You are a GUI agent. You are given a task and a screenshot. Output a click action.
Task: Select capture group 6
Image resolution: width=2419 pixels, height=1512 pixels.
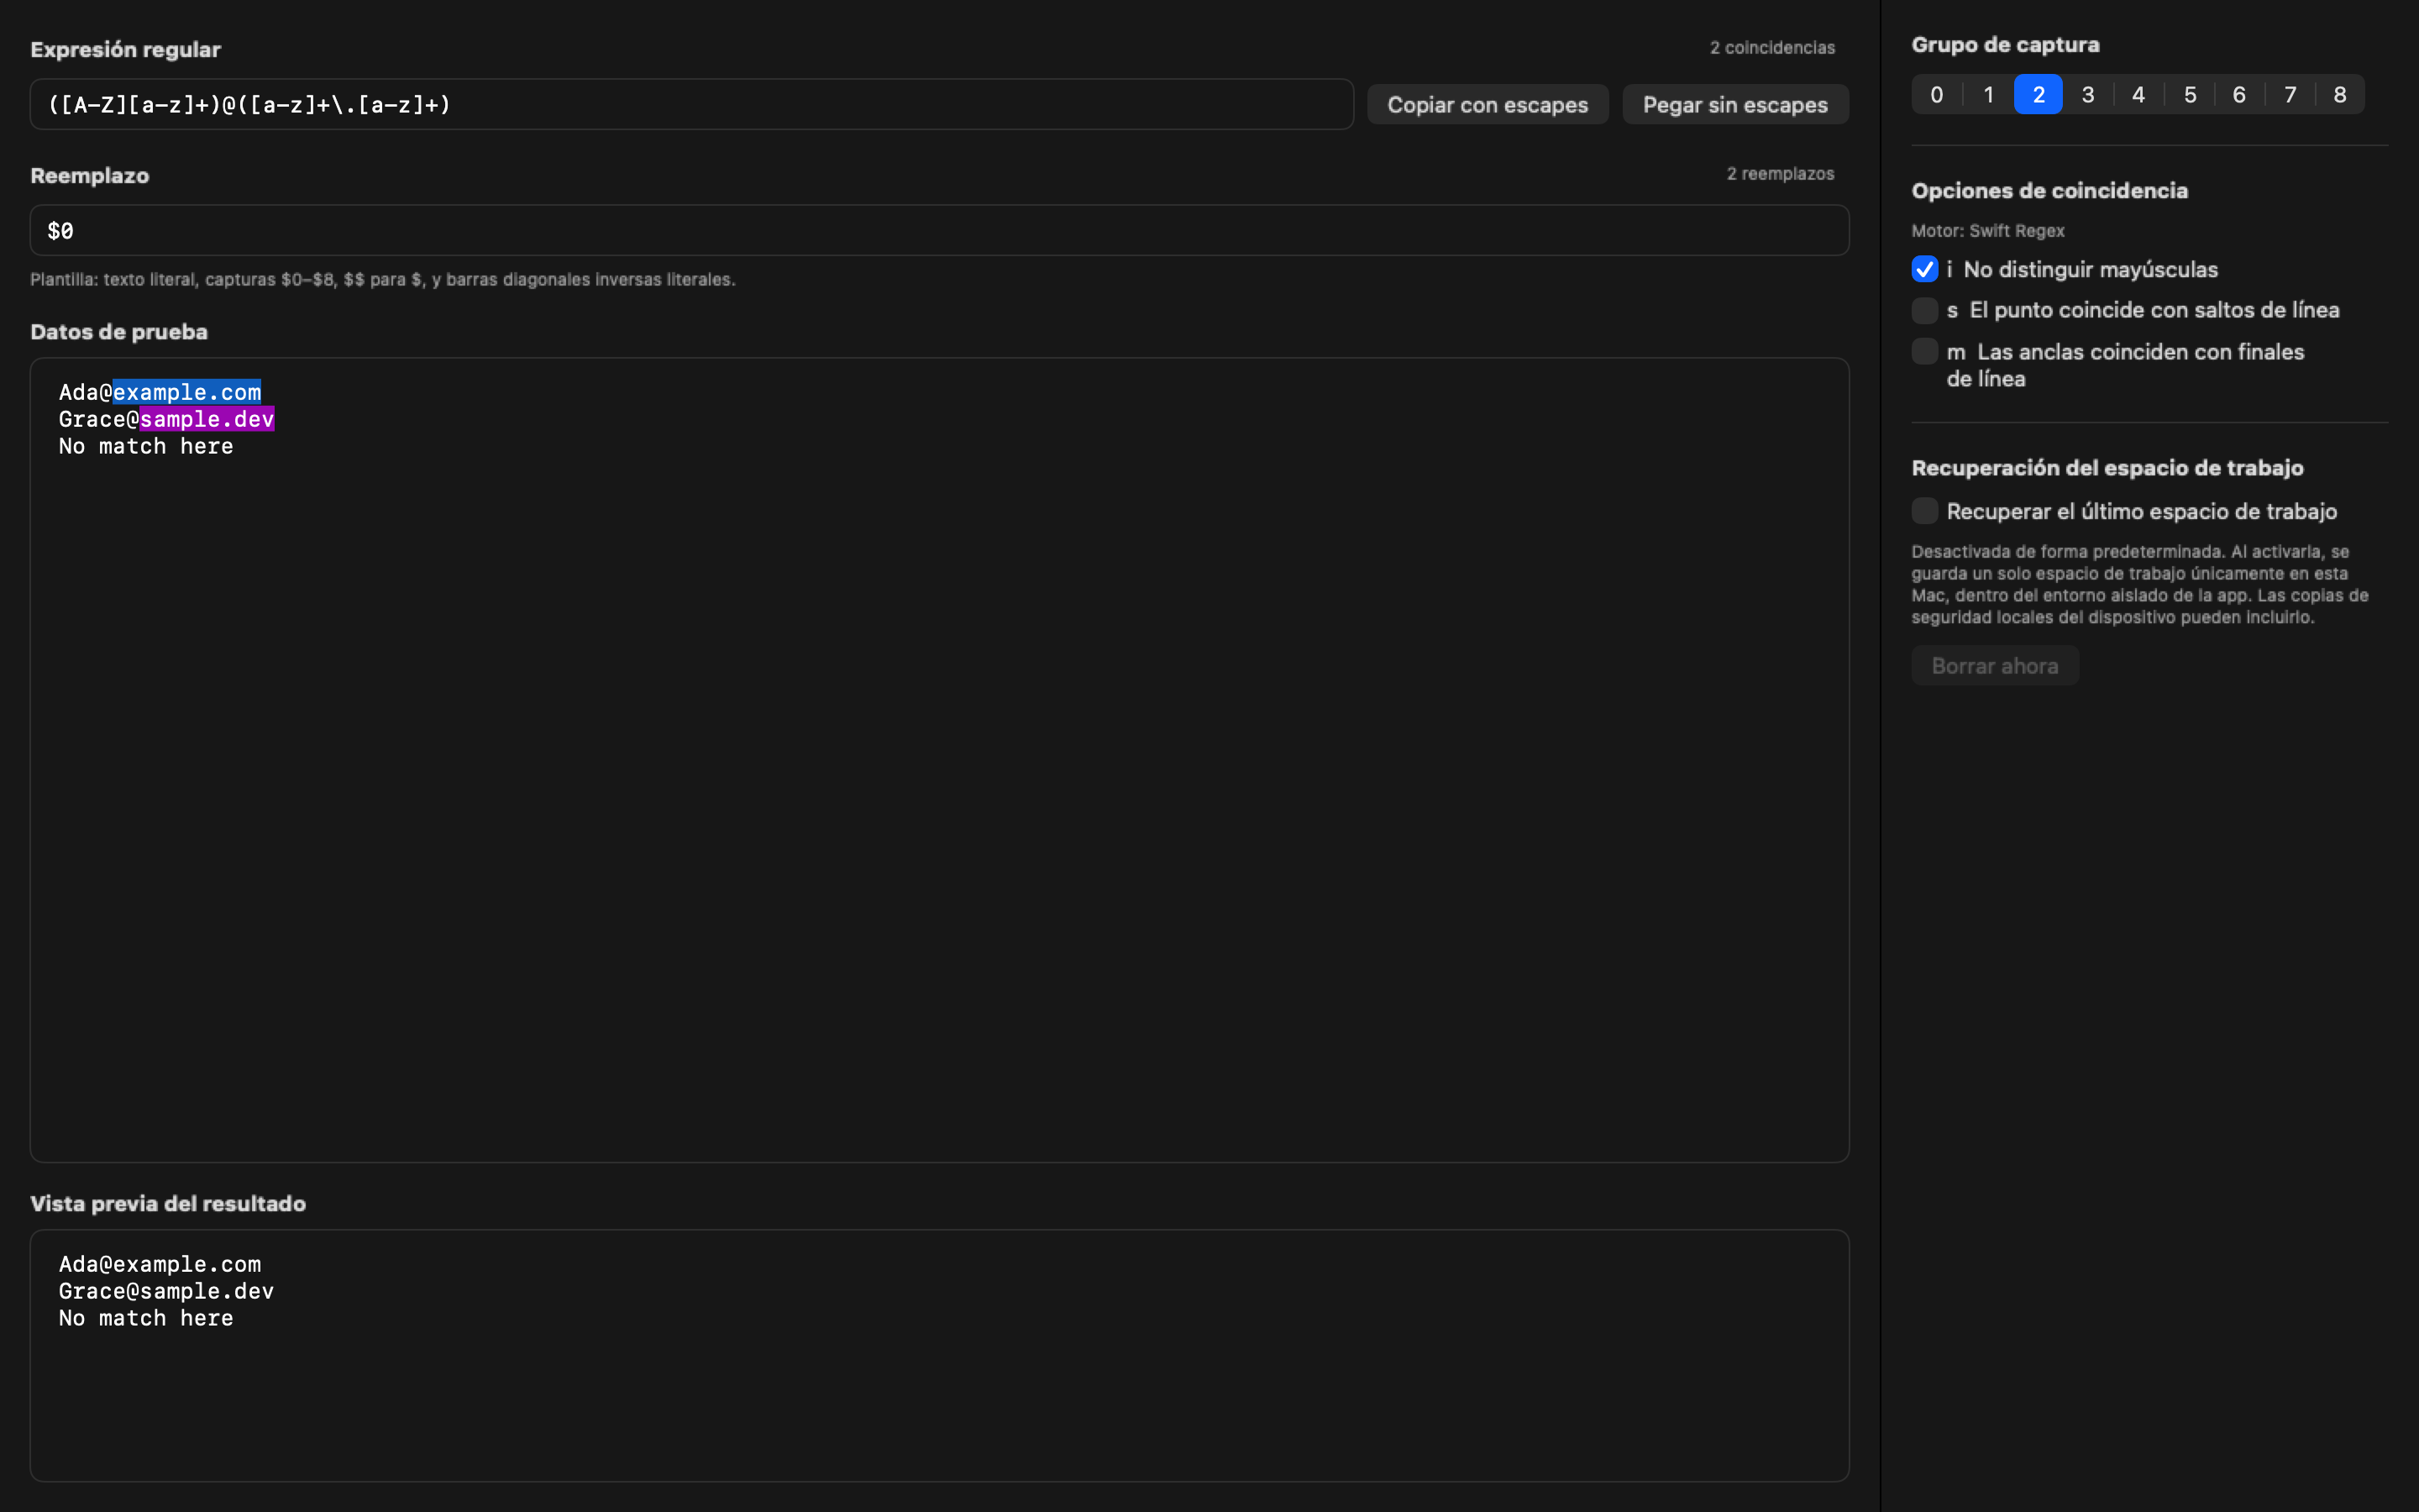coord(2239,95)
